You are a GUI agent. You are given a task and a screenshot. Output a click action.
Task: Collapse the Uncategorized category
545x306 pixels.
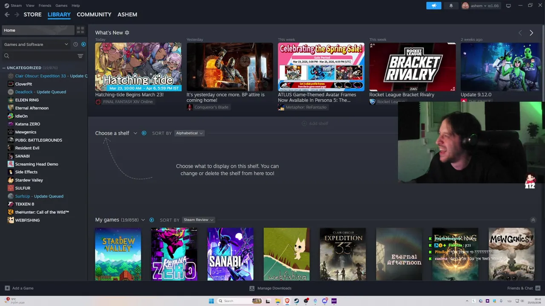coord(4,68)
